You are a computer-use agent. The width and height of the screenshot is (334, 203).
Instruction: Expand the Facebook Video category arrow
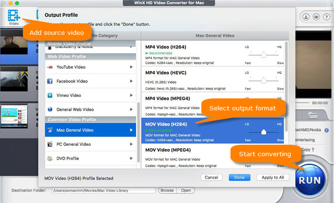(x=131, y=81)
